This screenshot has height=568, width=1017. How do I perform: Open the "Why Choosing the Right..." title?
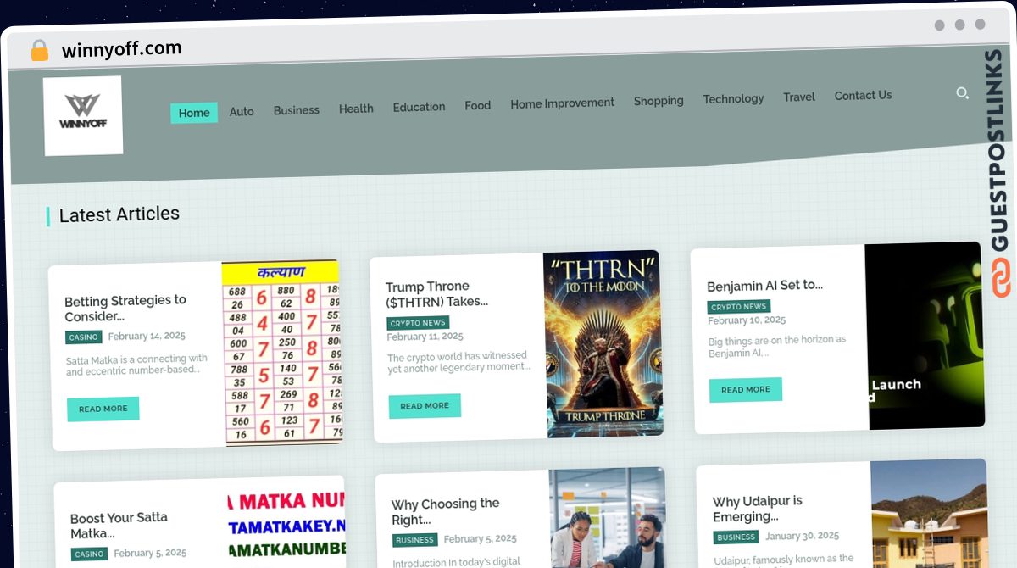pos(446,511)
